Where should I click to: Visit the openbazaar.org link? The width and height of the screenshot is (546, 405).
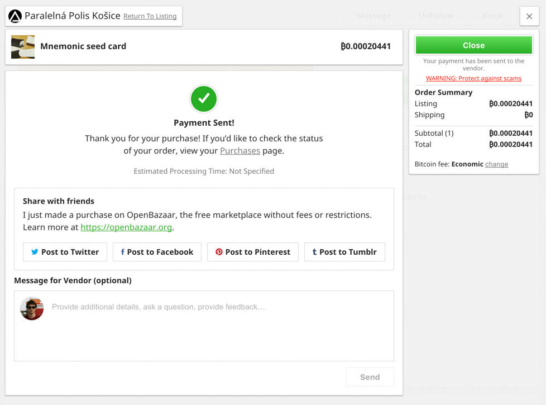(x=126, y=227)
